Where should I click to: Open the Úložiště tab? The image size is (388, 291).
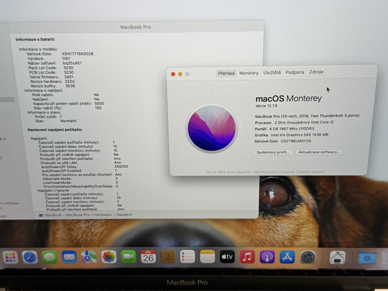tap(272, 72)
